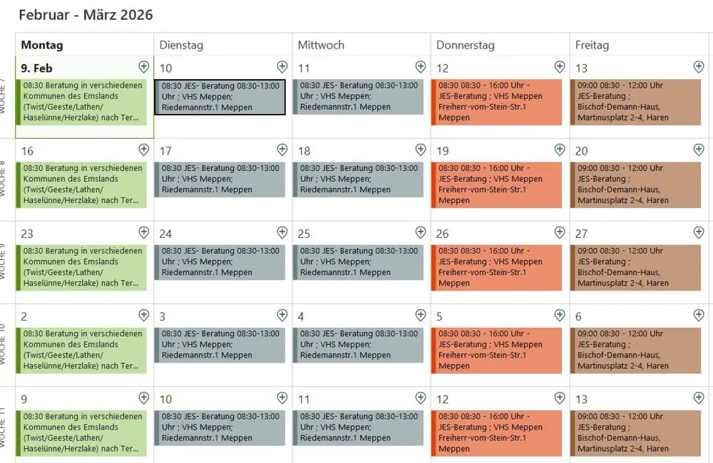This screenshot has width=713, height=463.
Task: Click the plus icon for February 24
Action: pyautogui.click(x=282, y=232)
